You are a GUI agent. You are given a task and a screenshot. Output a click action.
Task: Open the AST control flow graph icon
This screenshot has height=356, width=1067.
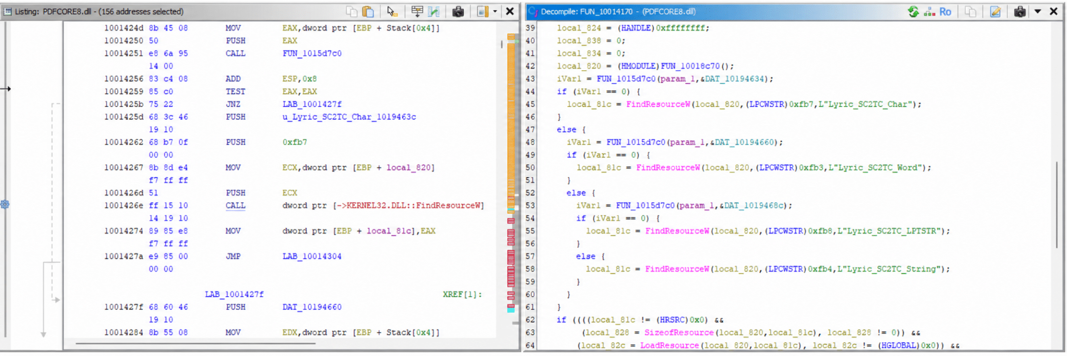pos(930,11)
